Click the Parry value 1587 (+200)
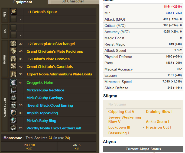Image resolution: width=185 pixels, height=153 pixels. [x=174, y=63]
